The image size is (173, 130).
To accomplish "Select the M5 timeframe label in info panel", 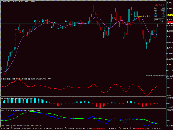I will point(162,22).
